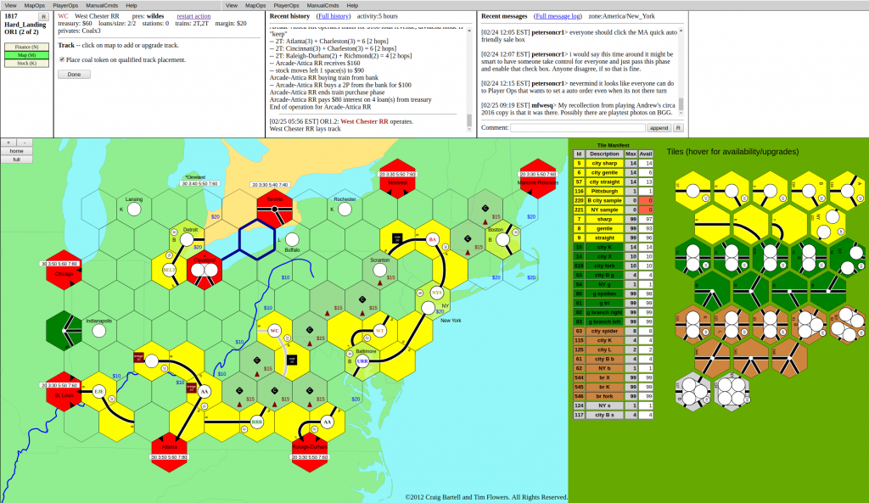The image size is (869, 503).
Task: Open the left ManualCmds menu
Action: (100, 5)
